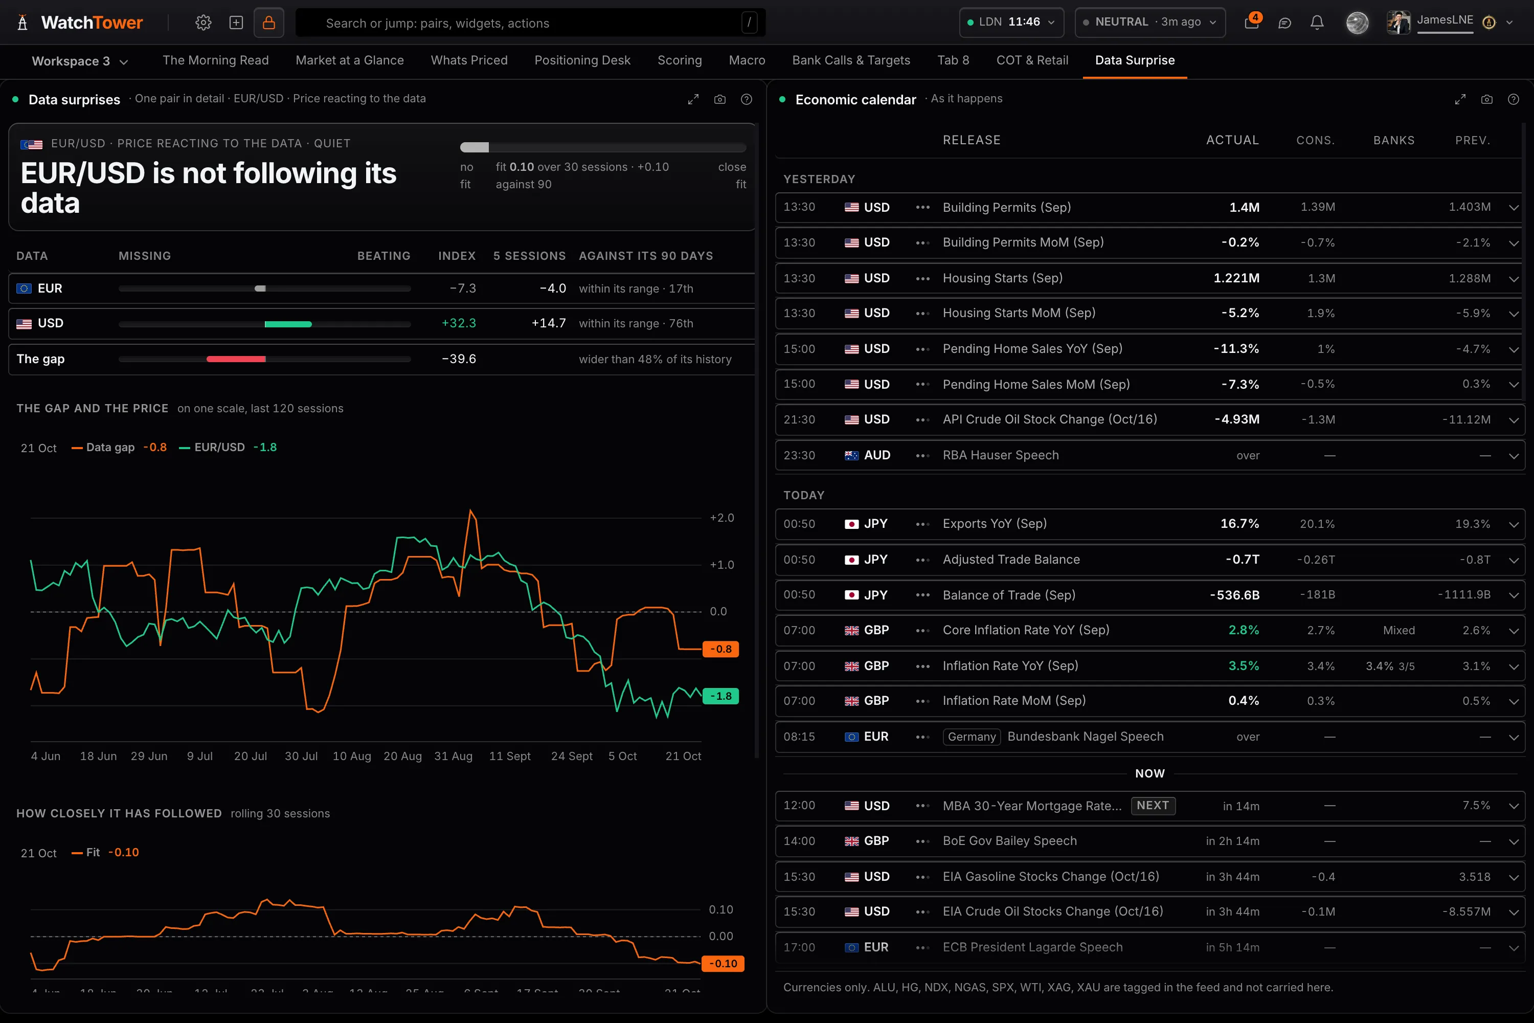1534x1023 pixels.
Task: Focus the search or jump field
Action: coord(530,23)
